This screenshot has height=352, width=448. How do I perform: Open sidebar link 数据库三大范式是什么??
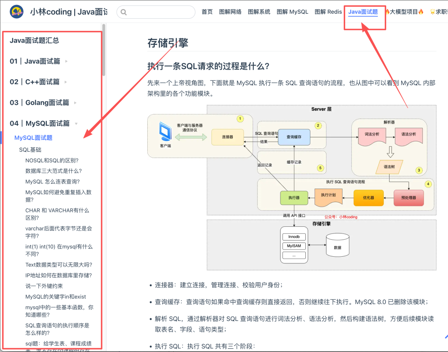click(54, 171)
